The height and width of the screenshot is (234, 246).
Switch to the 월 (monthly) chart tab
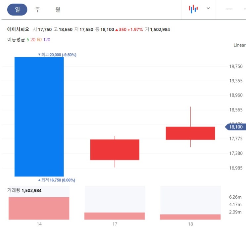tap(58, 10)
